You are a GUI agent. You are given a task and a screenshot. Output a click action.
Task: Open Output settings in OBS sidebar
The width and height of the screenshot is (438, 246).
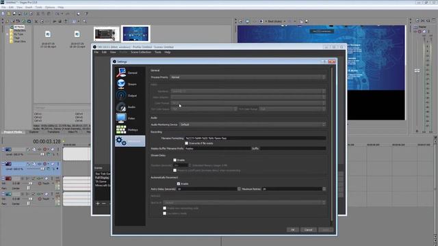[x=130, y=96]
